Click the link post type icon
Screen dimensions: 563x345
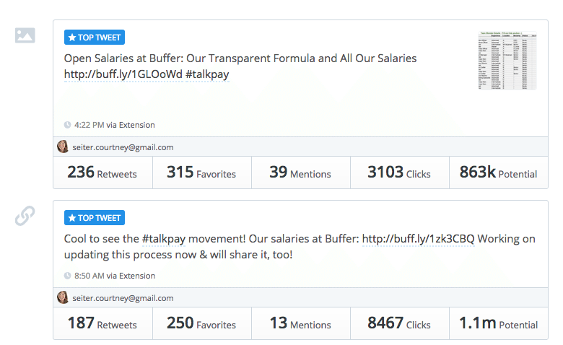(25, 215)
